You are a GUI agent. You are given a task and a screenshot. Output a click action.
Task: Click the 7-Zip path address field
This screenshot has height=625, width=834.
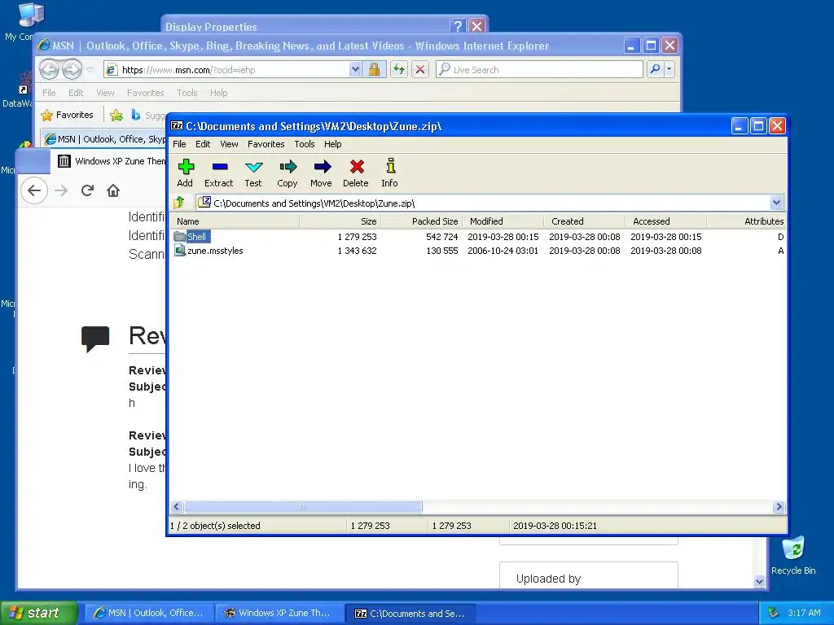tap(483, 203)
